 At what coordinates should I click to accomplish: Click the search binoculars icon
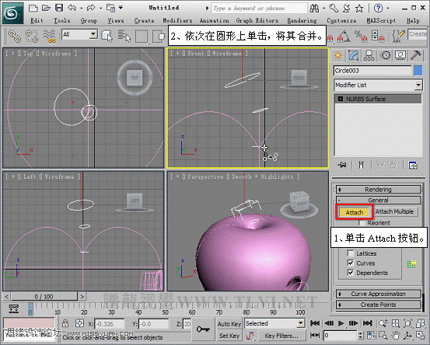(x=315, y=9)
